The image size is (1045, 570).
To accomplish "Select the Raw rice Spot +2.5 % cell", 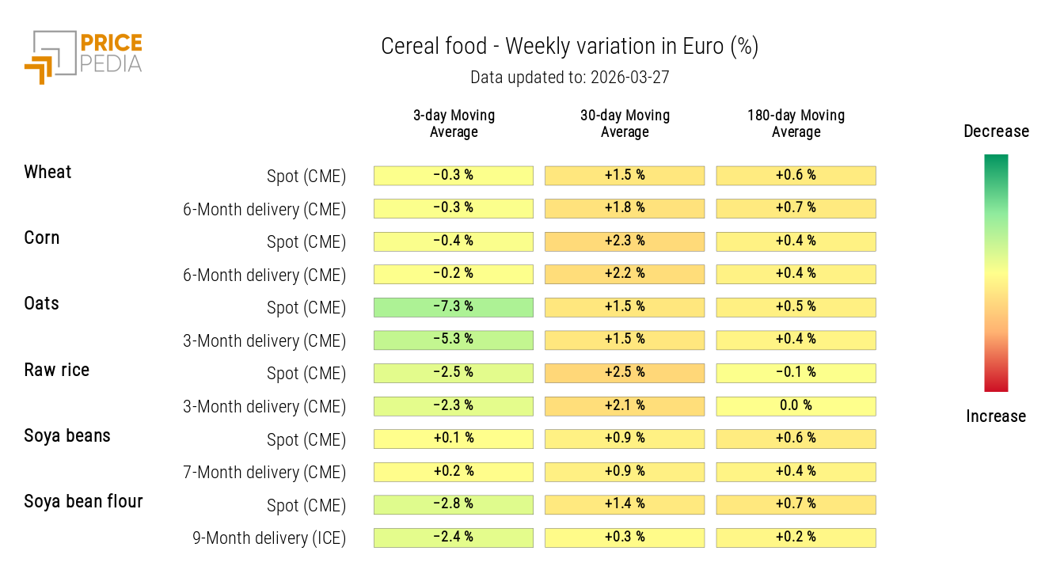I will coord(624,373).
